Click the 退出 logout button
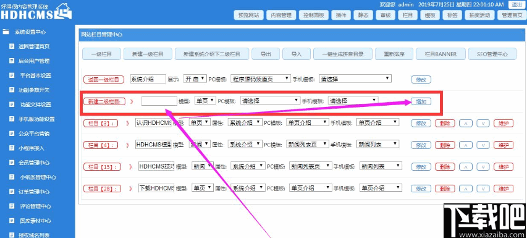 516,4
